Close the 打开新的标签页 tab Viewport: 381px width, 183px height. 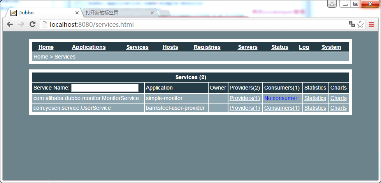click(152, 13)
